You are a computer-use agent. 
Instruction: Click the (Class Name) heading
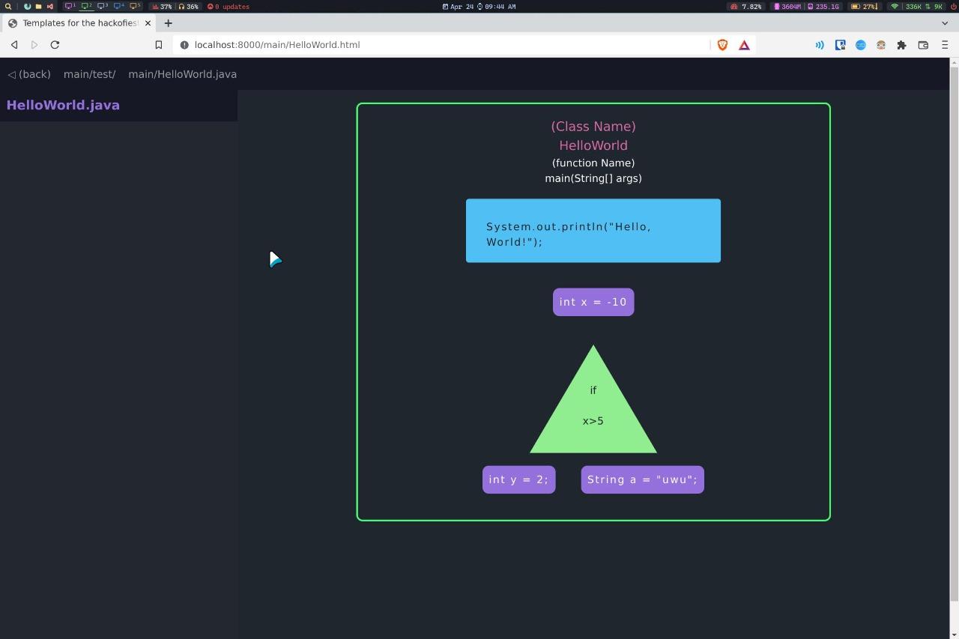click(x=593, y=127)
